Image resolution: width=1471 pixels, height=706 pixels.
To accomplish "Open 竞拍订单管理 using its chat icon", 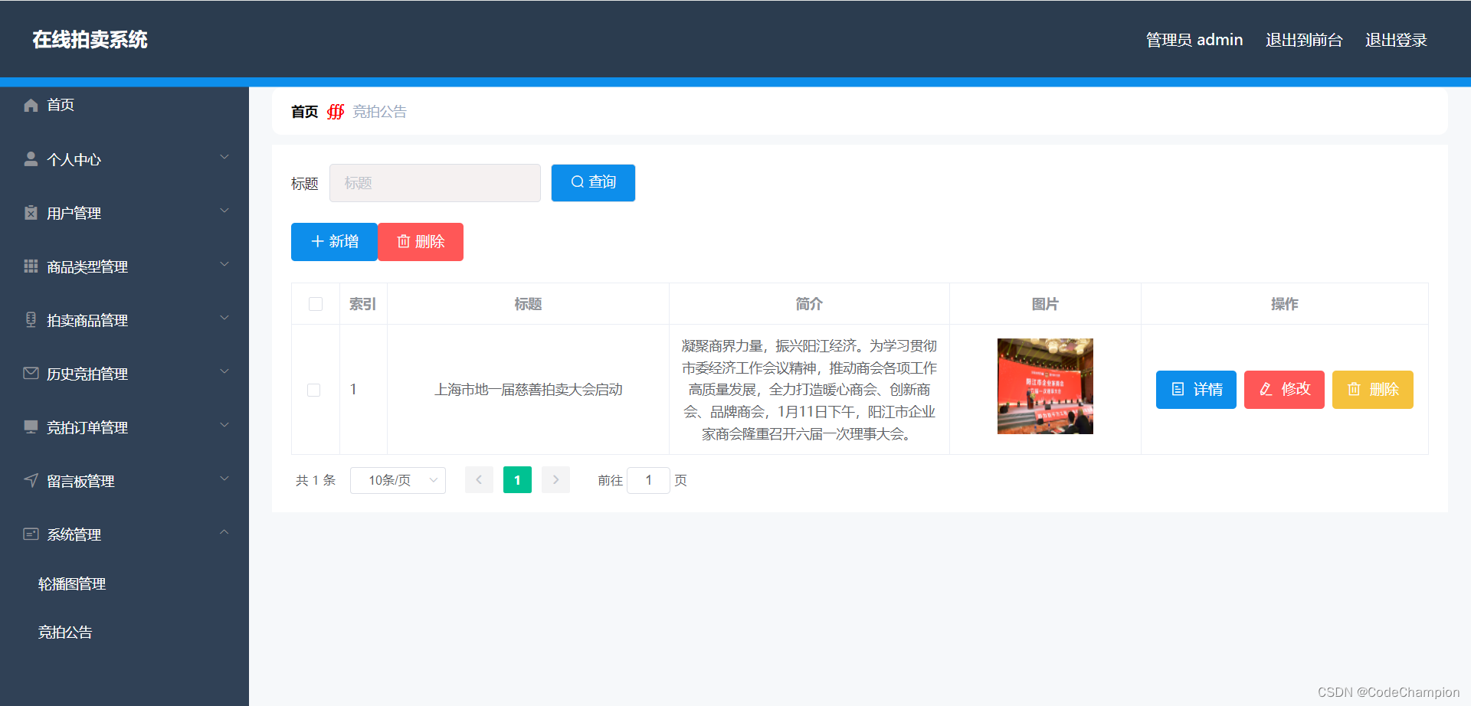I will [x=31, y=427].
